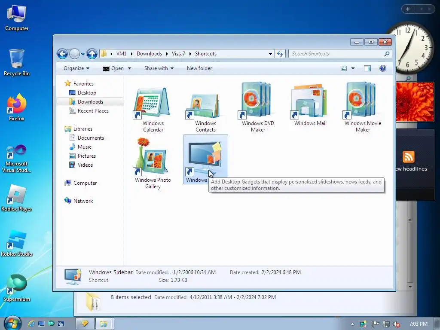Open the Pictures library

[86, 156]
